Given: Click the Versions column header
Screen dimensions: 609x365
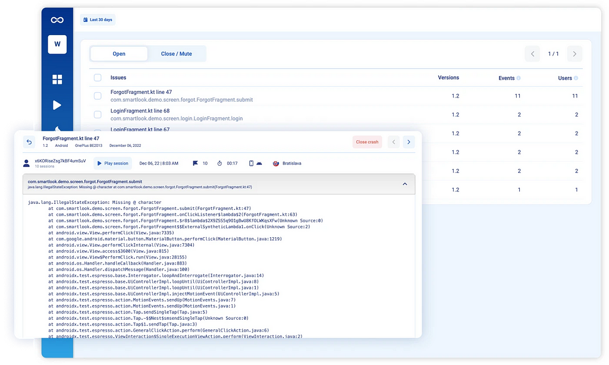Looking at the screenshot, I should [448, 78].
